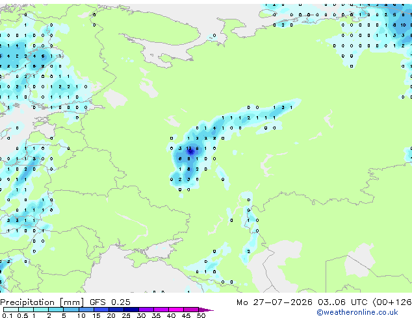This screenshot has width=412, height=318.
Task: Click the legend label 50
Action: coord(201,315)
